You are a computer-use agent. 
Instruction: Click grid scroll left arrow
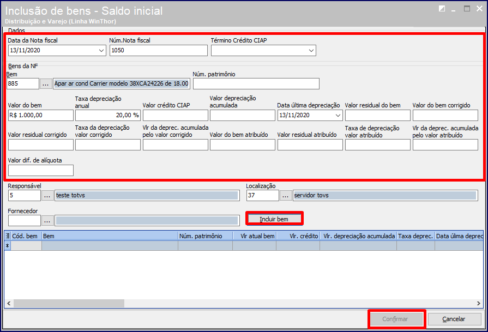(9, 303)
